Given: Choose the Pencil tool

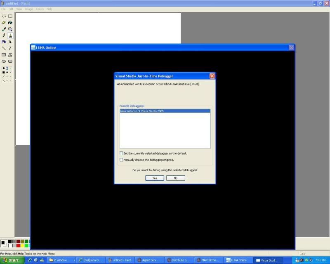Looking at the screenshot, I should [x=4, y=35].
